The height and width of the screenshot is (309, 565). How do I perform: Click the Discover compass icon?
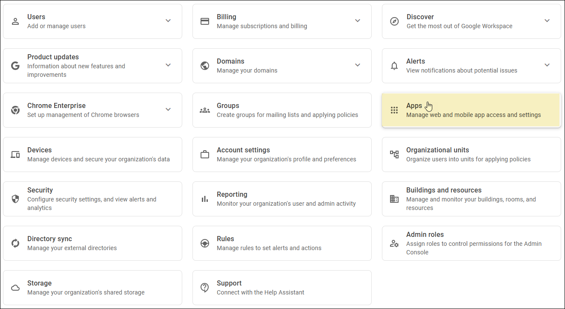[x=394, y=21]
